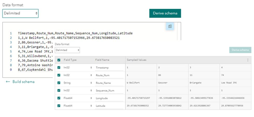Click the disabled Derive schema button in schema panel
Screen dimensions: 254x117
tap(240, 50)
